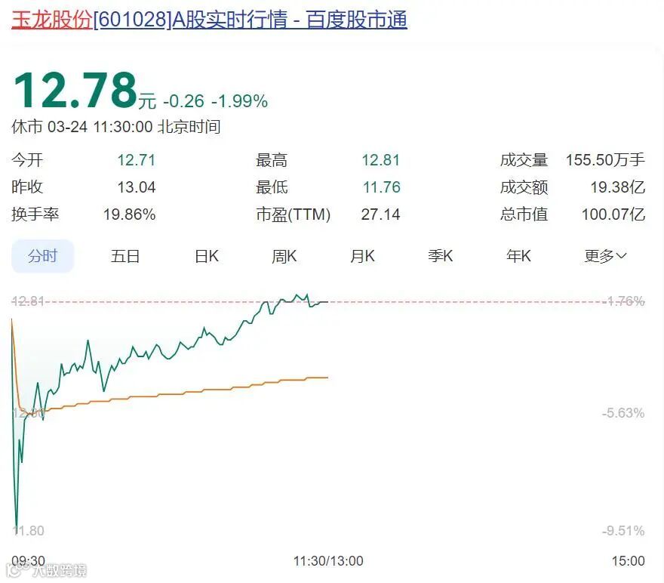The image size is (664, 583).
Task: Open the 玉龙股份 A股实时行情 title link
Action: (209, 20)
